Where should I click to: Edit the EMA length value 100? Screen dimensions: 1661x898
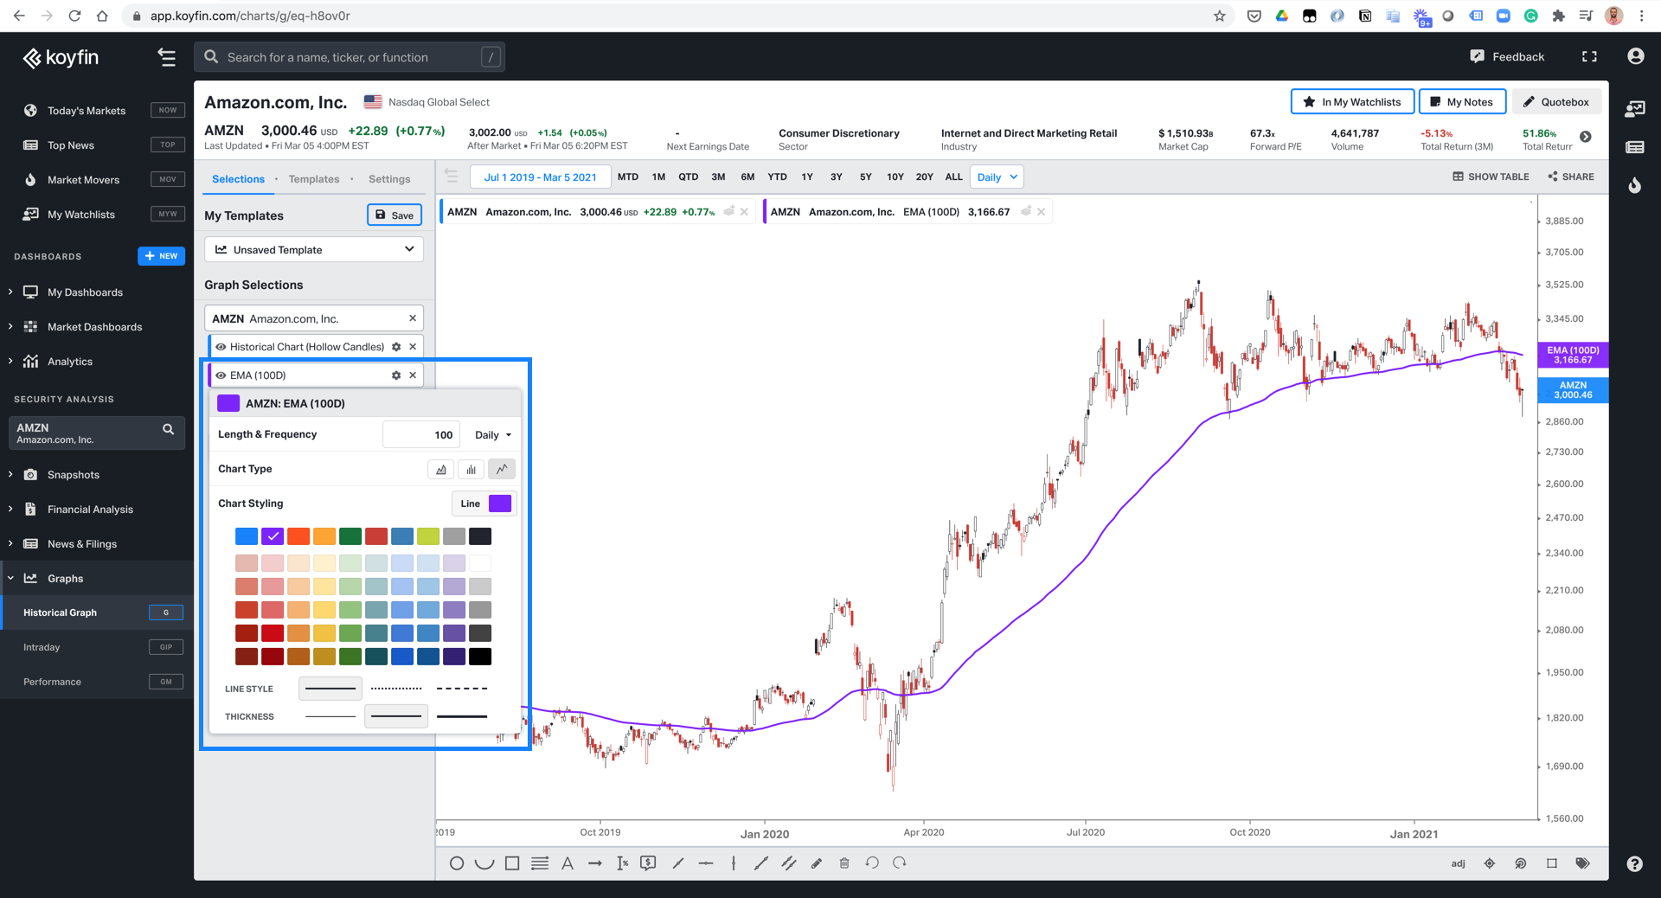point(421,435)
